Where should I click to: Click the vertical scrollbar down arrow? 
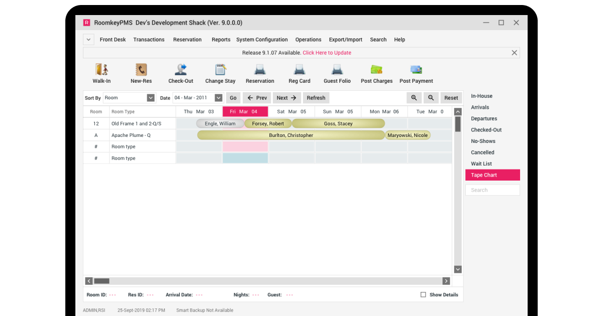tap(458, 269)
